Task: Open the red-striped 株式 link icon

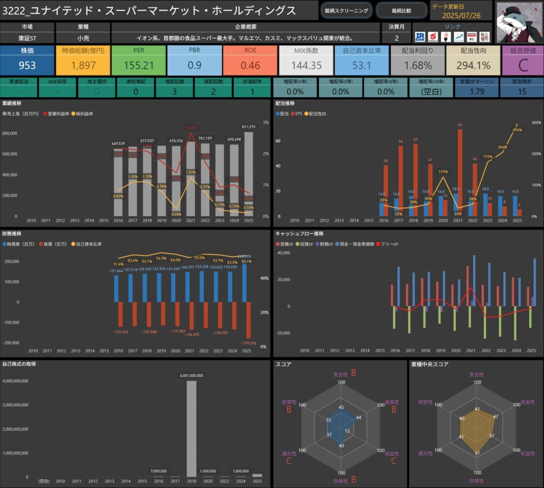Action: tap(472, 37)
